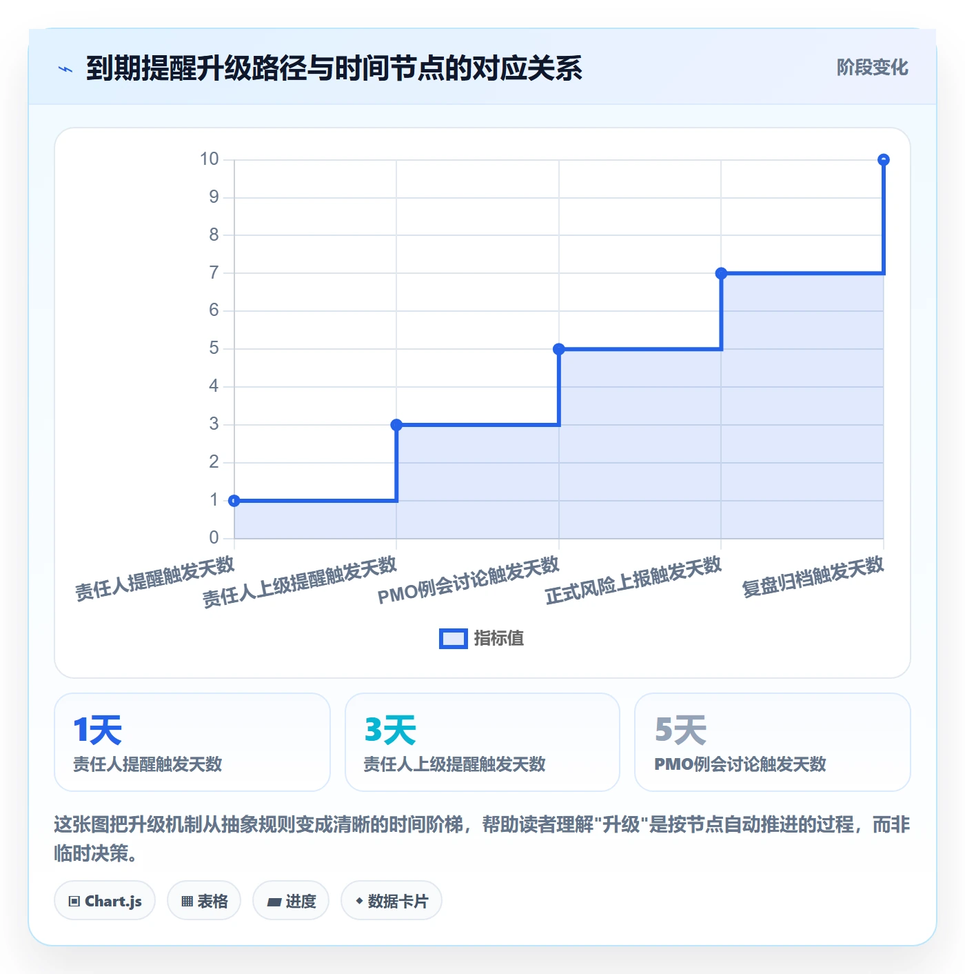Click the 正式风险上报触发天数 axis label
Screen dimensions: 965x974
[633, 580]
